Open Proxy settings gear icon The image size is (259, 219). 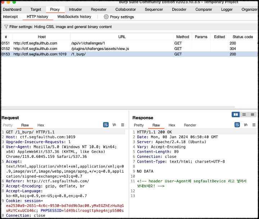pos(106,17)
